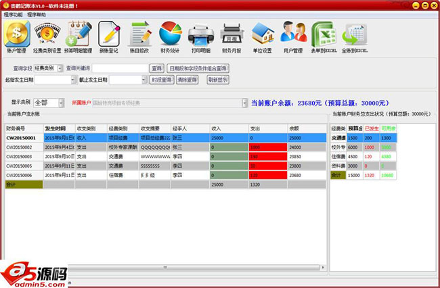Open the 程序功能 menu

(x=13, y=15)
